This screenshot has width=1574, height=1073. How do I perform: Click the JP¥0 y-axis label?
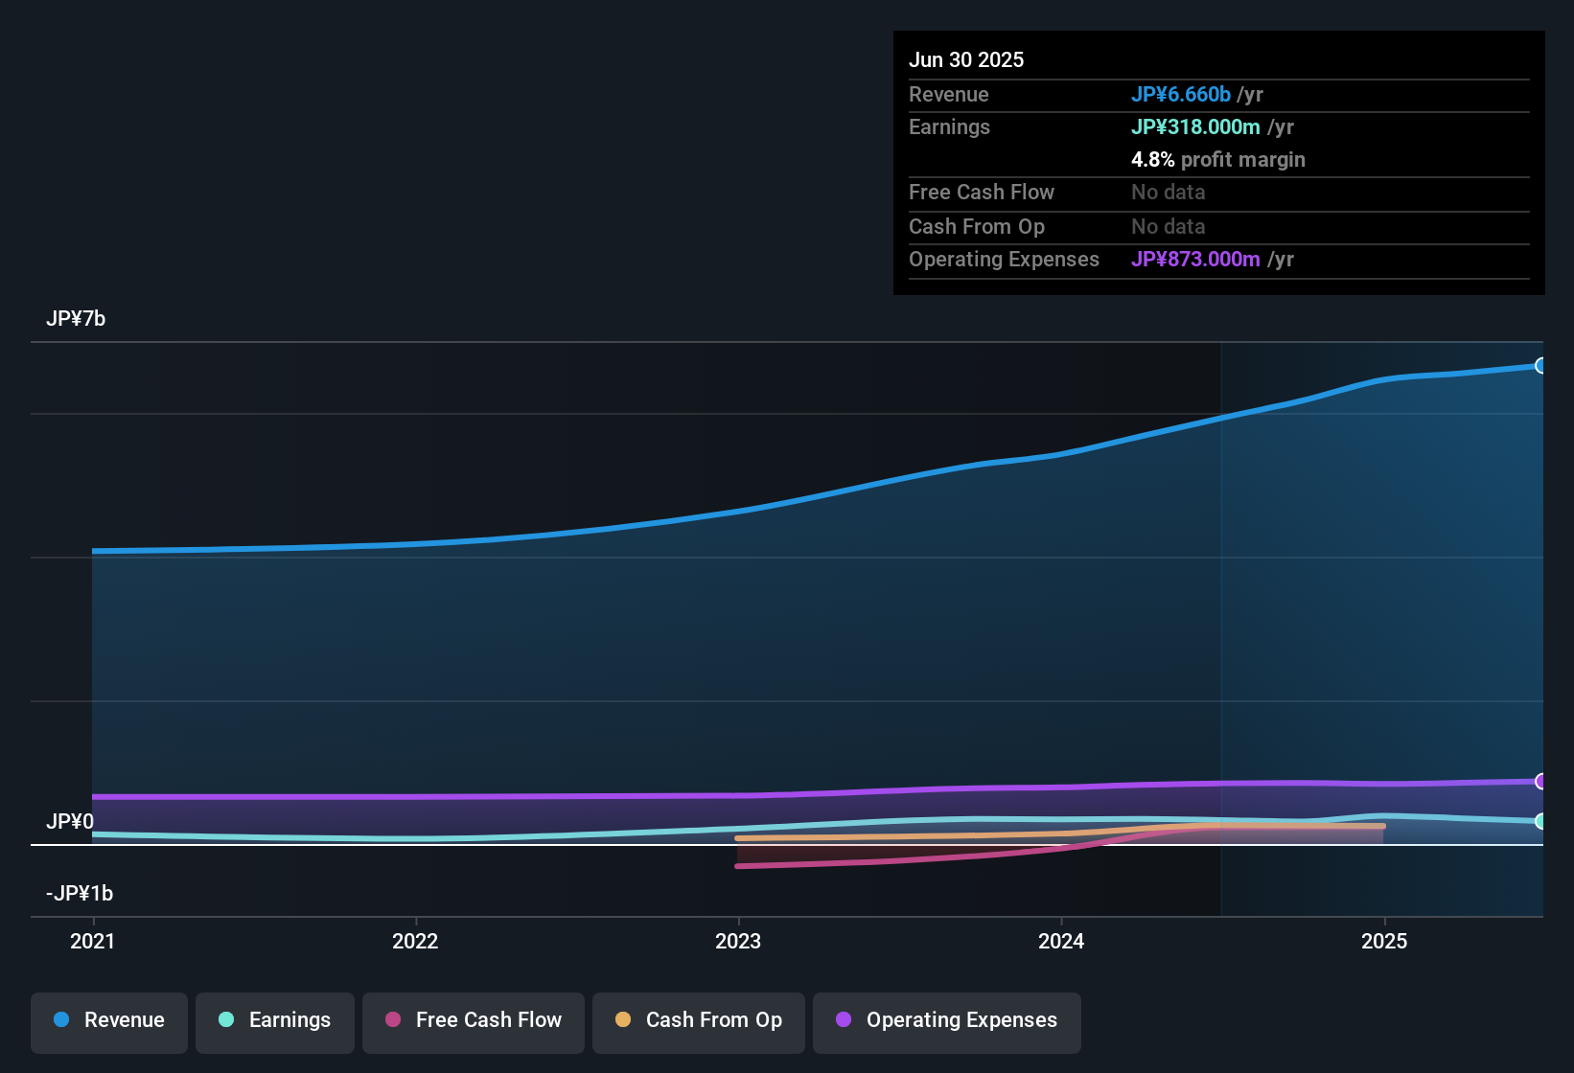pos(70,821)
